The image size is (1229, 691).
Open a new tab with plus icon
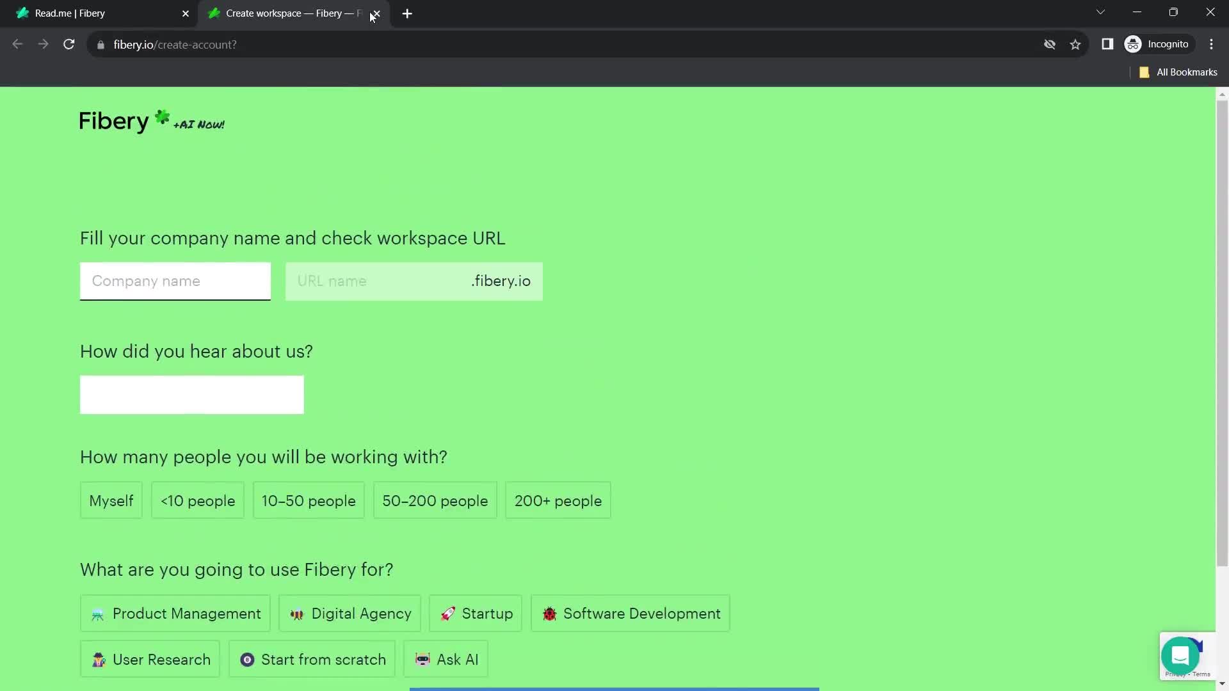tap(407, 13)
